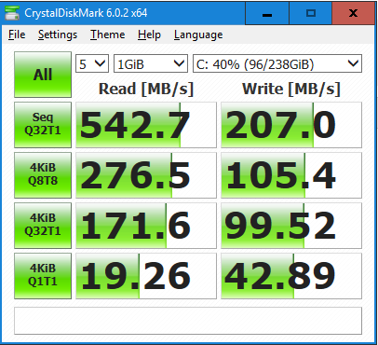This screenshot has width=378, height=345.
Task: Start the 4KiB Q8T8 test
Action: [43, 175]
